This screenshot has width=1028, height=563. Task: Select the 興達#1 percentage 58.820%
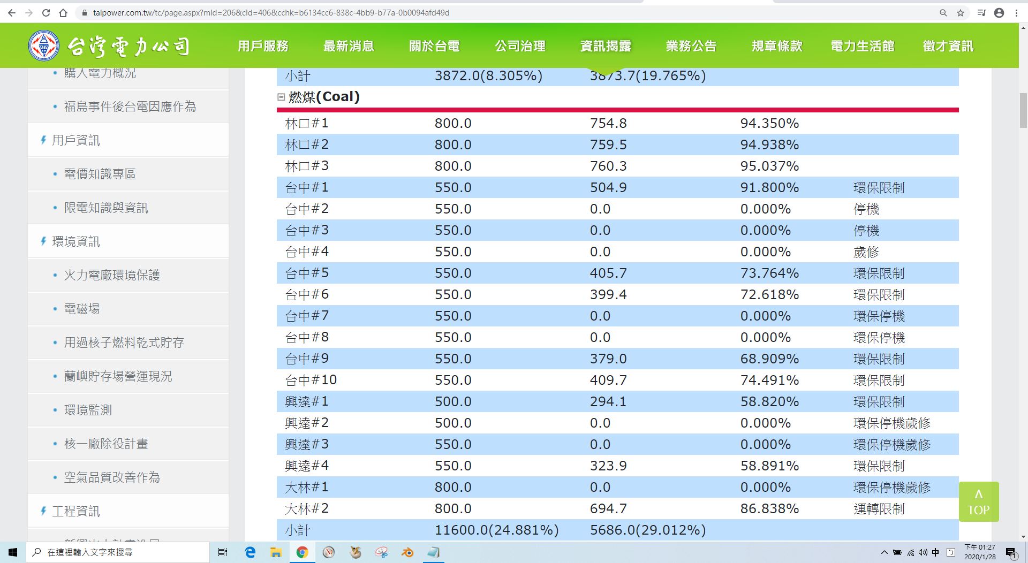pos(769,401)
